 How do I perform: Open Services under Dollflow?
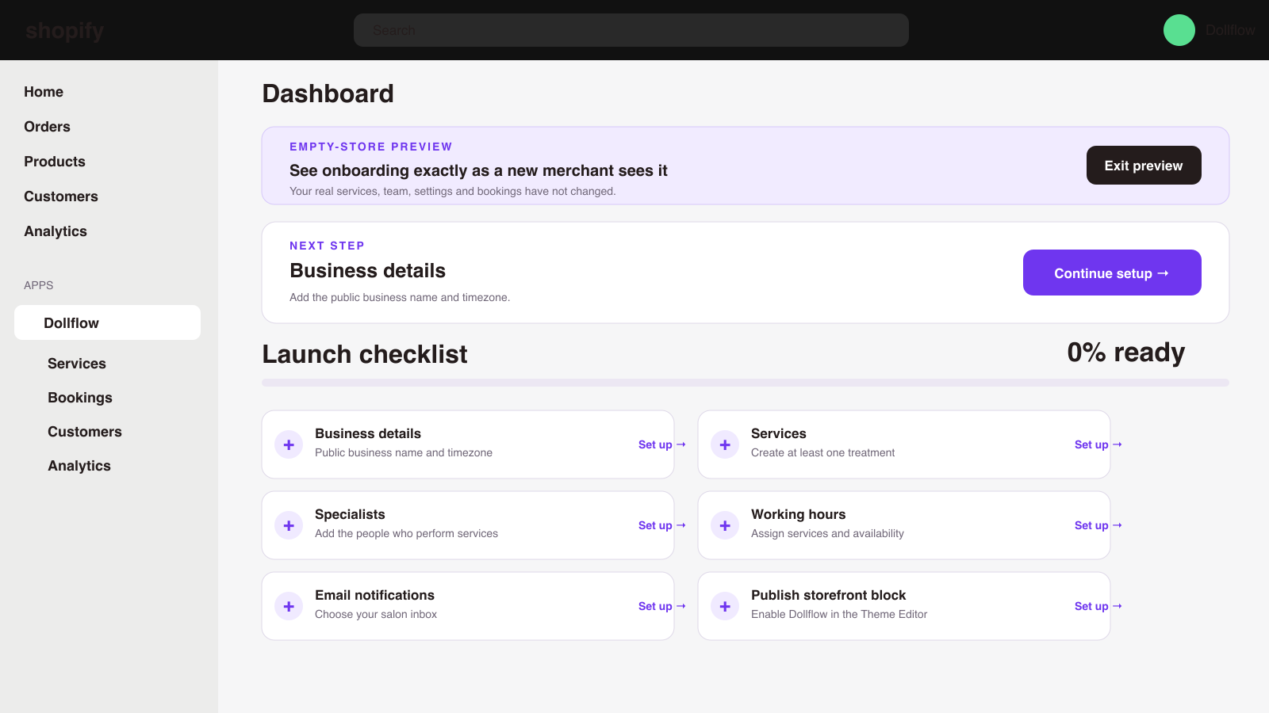(77, 364)
